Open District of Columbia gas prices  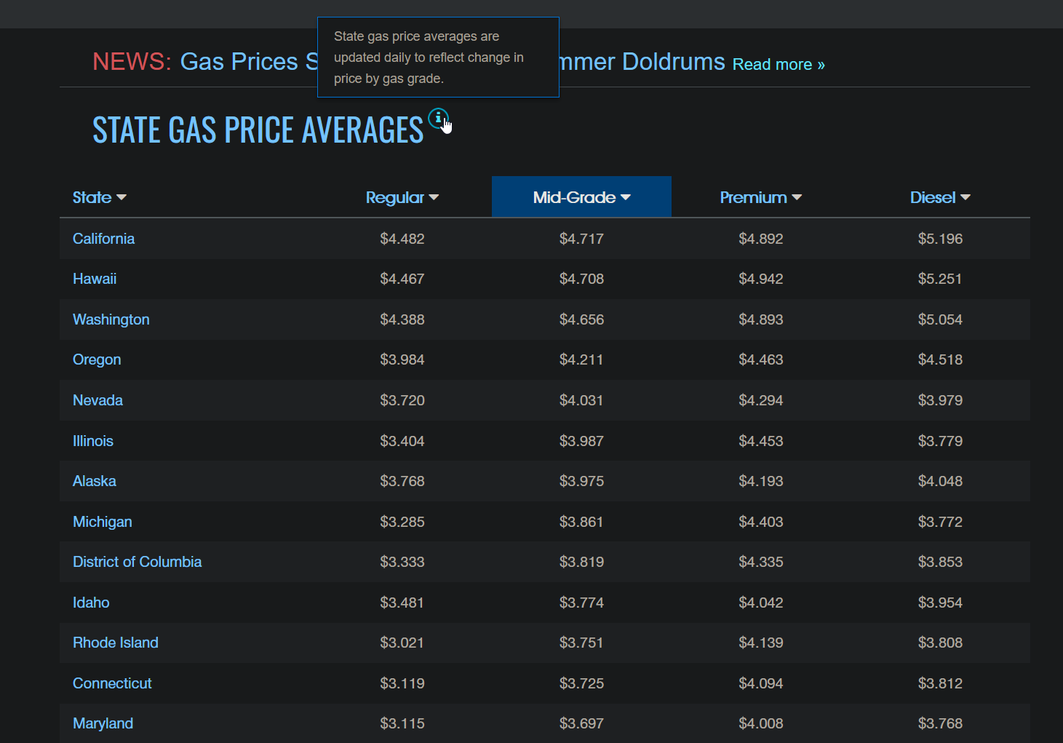click(x=138, y=562)
